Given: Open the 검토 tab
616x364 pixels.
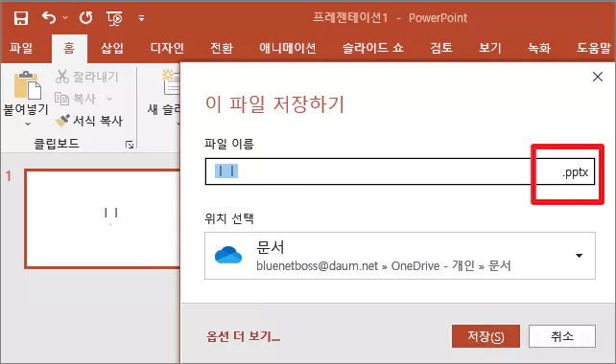Looking at the screenshot, I should click(441, 48).
